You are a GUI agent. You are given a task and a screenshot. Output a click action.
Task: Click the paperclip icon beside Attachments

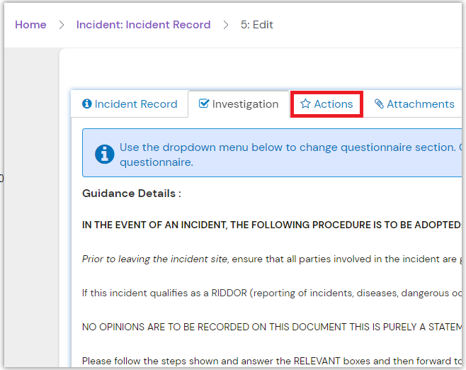tap(379, 104)
